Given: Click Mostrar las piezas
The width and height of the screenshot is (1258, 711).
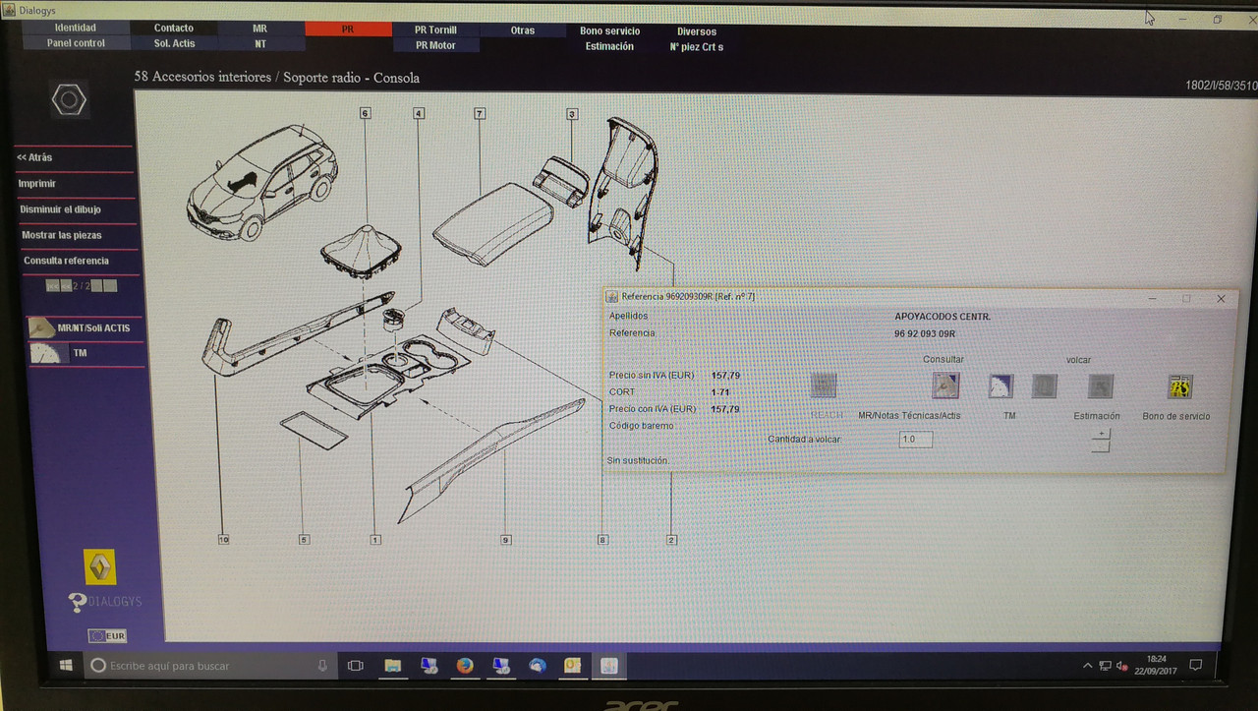Looking at the screenshot, I should point(62,235).
